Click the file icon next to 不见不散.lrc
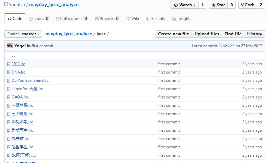The image size is (268, 163). (x=9, y=122)
